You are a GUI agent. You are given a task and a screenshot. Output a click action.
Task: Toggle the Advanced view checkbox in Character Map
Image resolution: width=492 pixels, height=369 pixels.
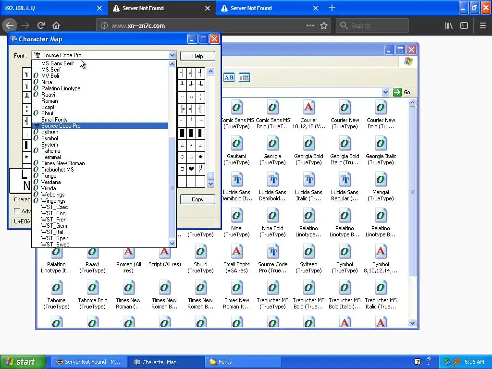click(17, 211)
